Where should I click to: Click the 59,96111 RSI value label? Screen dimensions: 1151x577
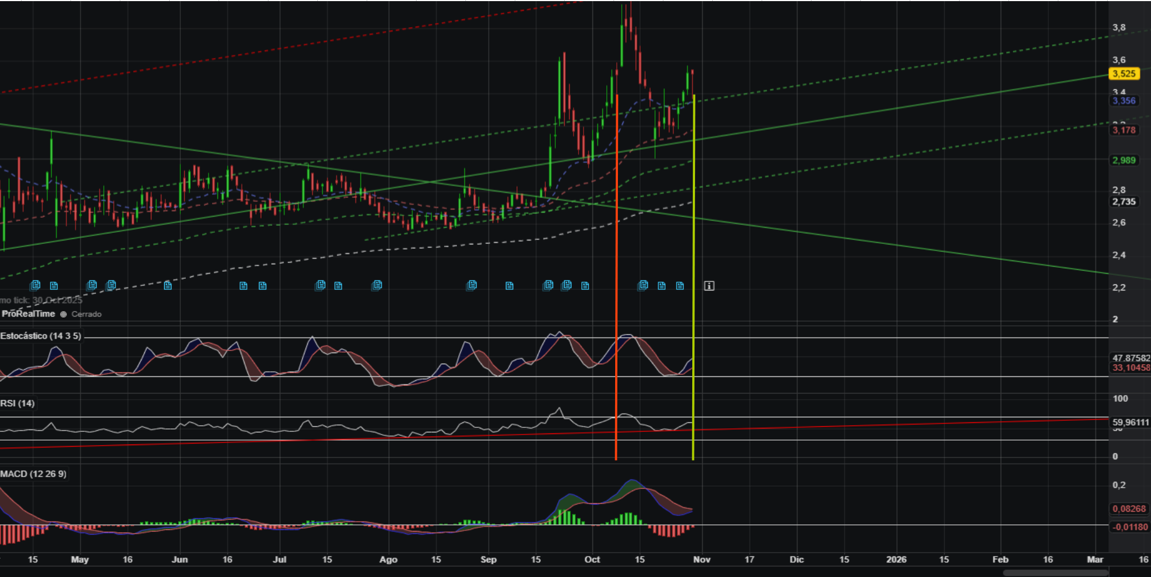1130,422
